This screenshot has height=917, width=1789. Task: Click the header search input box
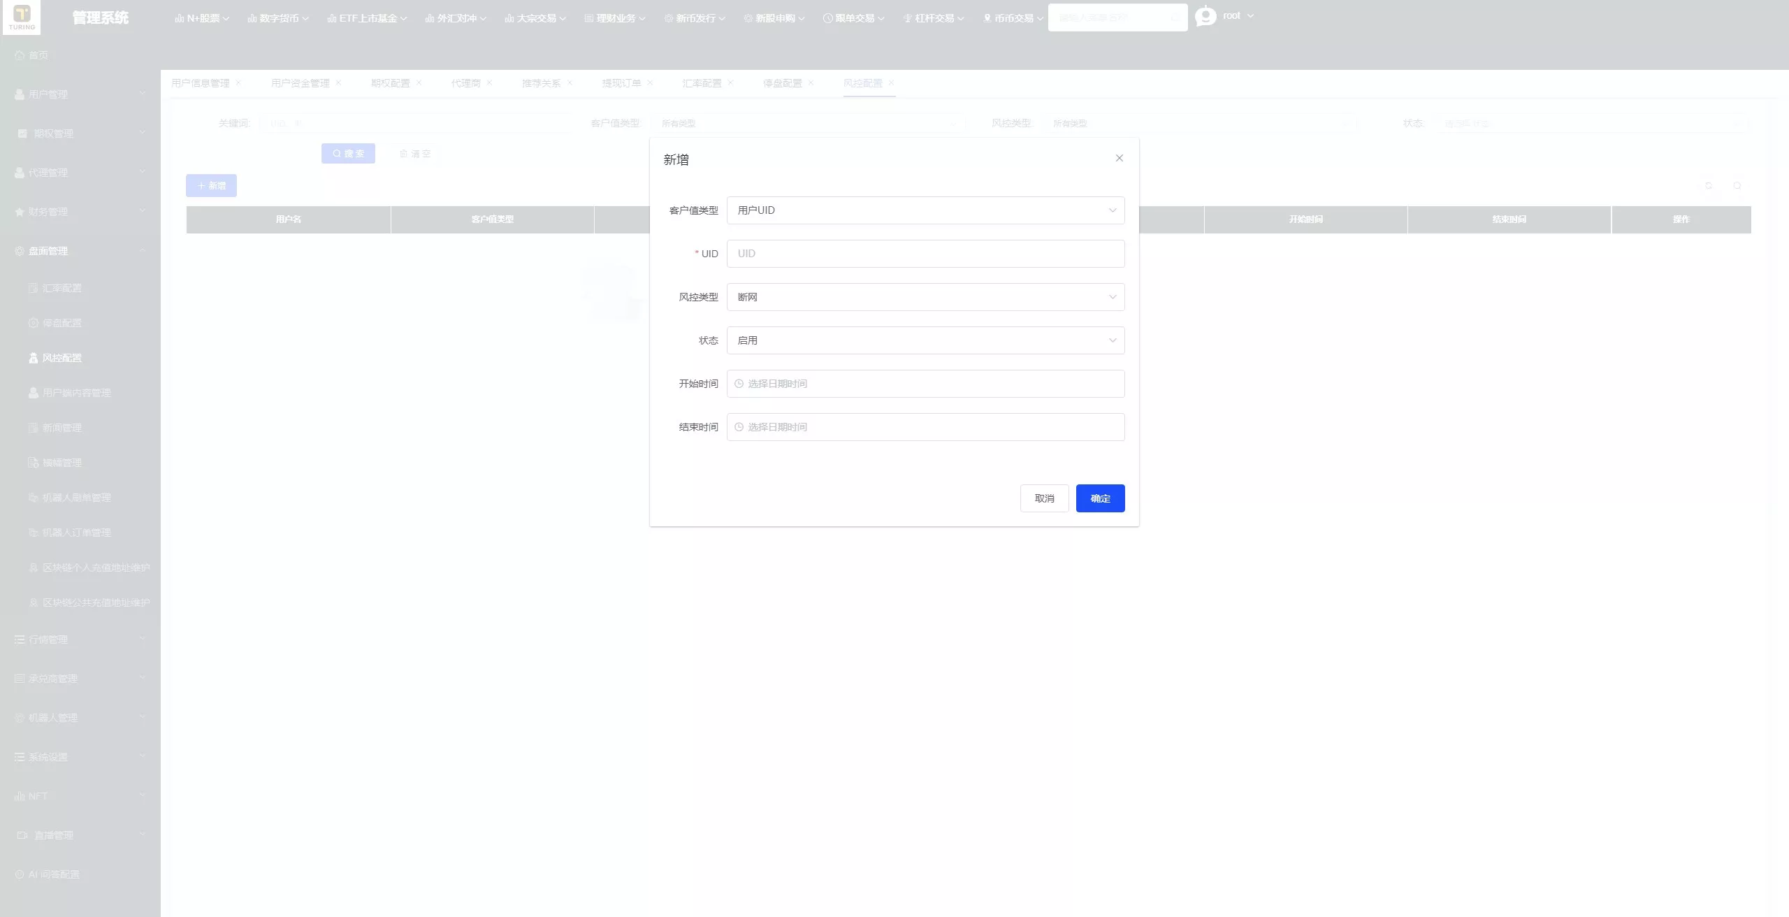pyautogui.click(x=1117, y=17)
